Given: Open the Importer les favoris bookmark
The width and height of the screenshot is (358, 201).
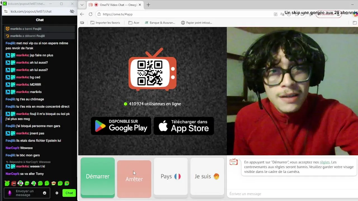Looking at the screenshot, I should pyautogui.click(x=105, y=23).
